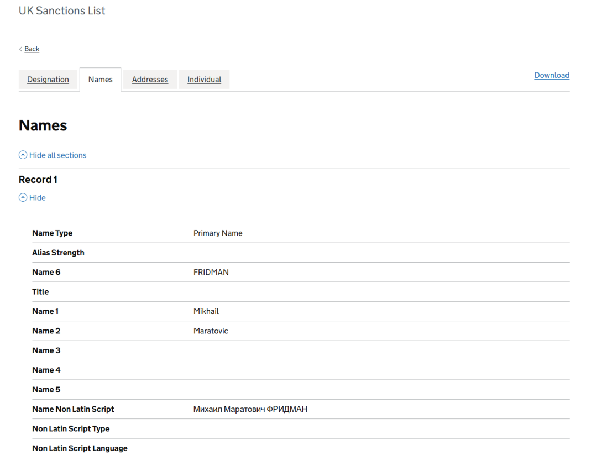Collapse Record 1 using the Hide text
The image size is (597, 471).
(38, 198)
